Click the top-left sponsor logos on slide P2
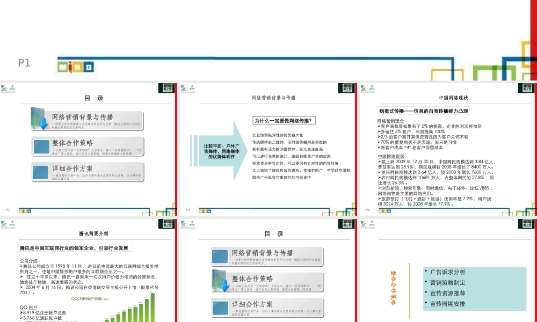The image size is (537, 322). pos(8,89)
